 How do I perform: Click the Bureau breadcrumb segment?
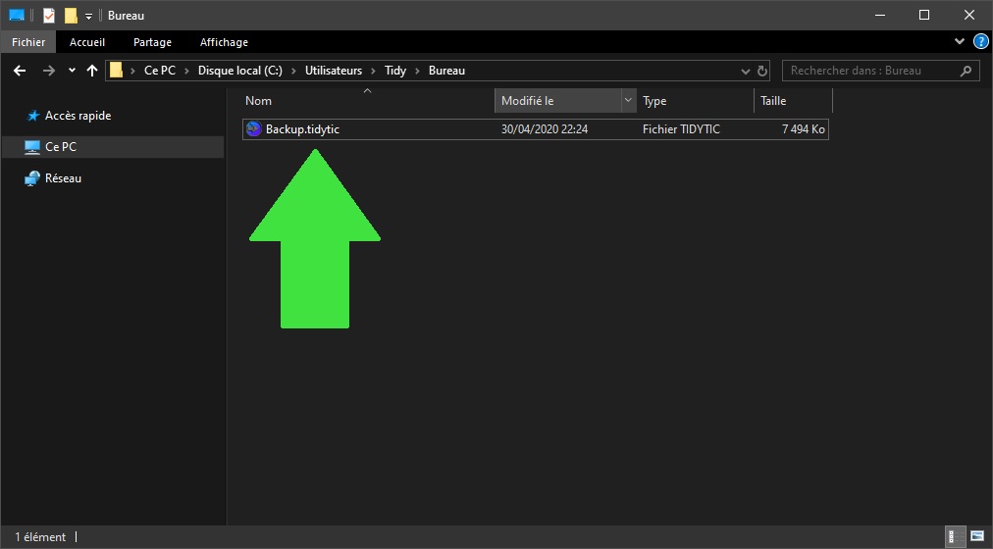(x=446, y=71)
